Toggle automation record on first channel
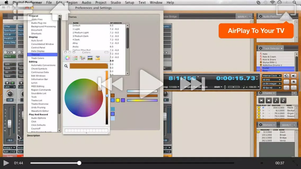This screenshot has width=301, height=169. coord(7,83)
